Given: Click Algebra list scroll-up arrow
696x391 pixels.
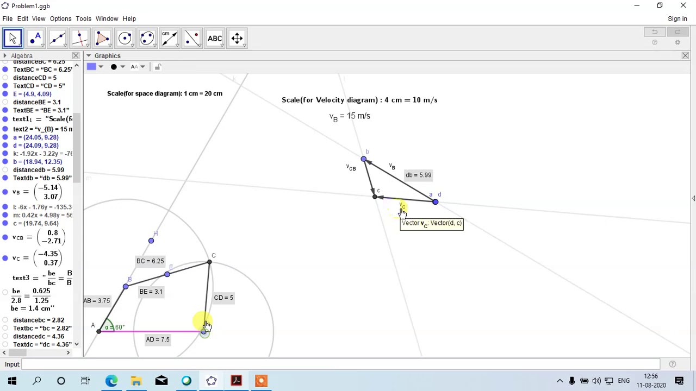Looking at the screenshot, I should 77,66.
